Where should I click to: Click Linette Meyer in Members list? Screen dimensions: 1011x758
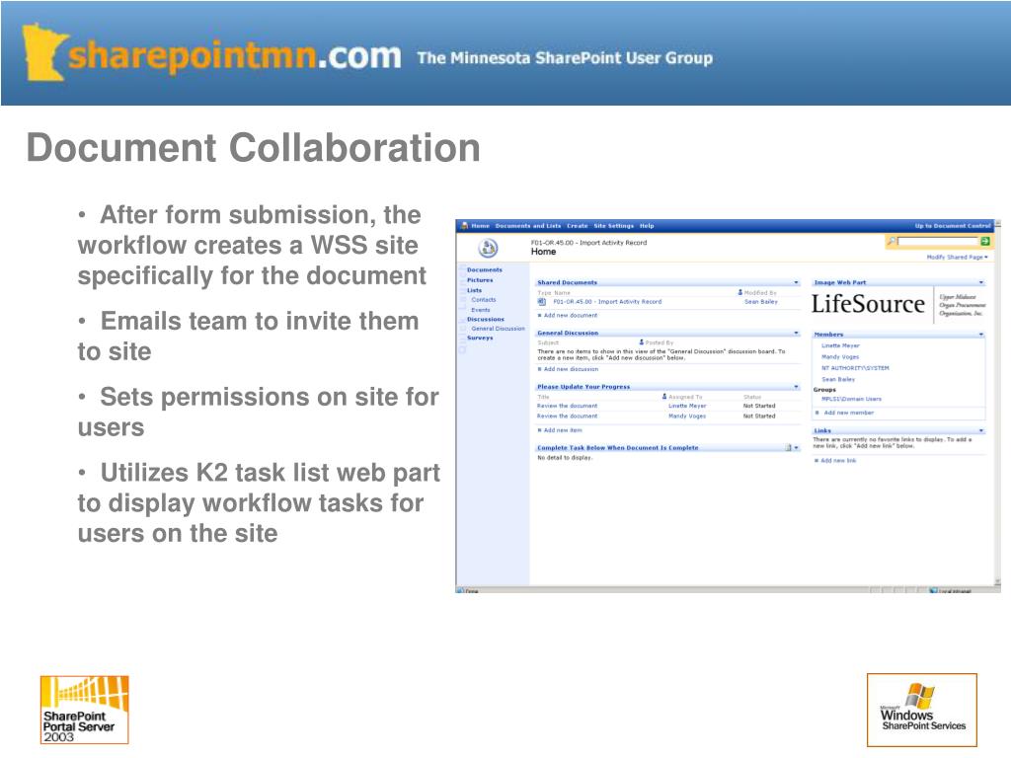[x=840, y=345]
